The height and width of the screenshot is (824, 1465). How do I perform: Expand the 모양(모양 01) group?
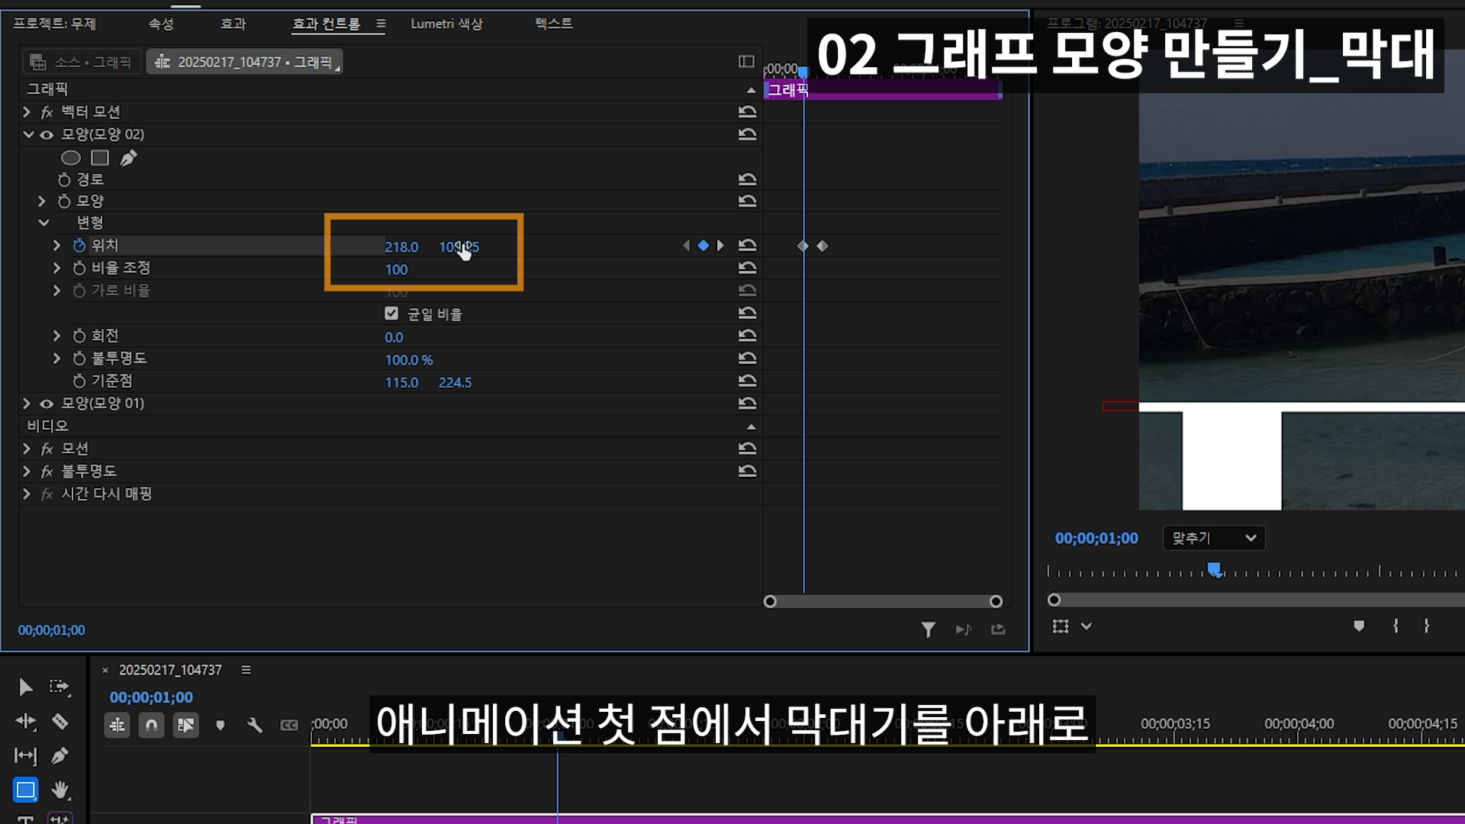(27, 404)
